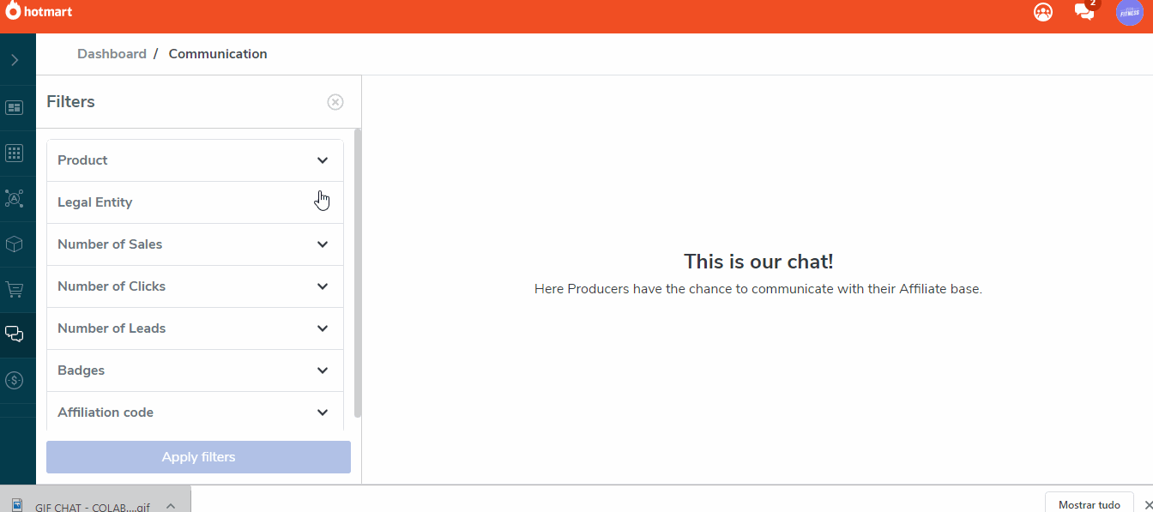Open the shopping cart sidebar icon
The image size is (1153, 512).
(15, 290)
